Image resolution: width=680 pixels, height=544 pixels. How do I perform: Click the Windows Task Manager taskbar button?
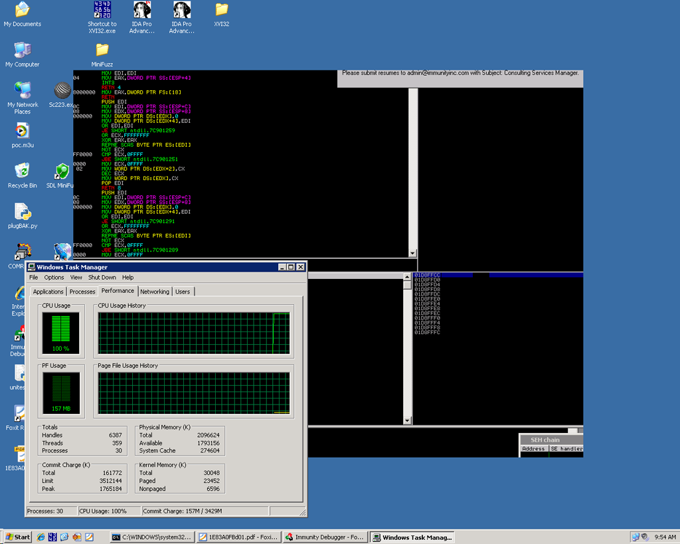(412, 537)
